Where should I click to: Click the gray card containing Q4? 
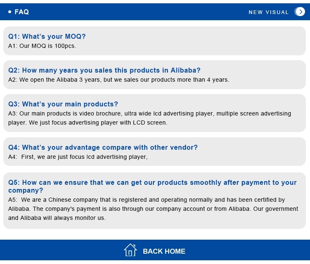155,151
